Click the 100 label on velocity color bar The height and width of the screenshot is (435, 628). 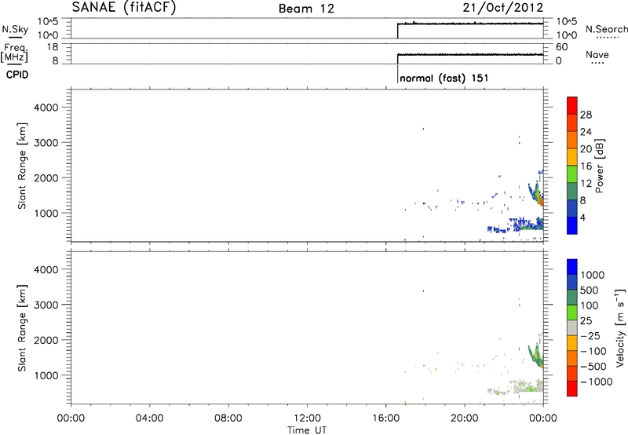tap(590, 305)
